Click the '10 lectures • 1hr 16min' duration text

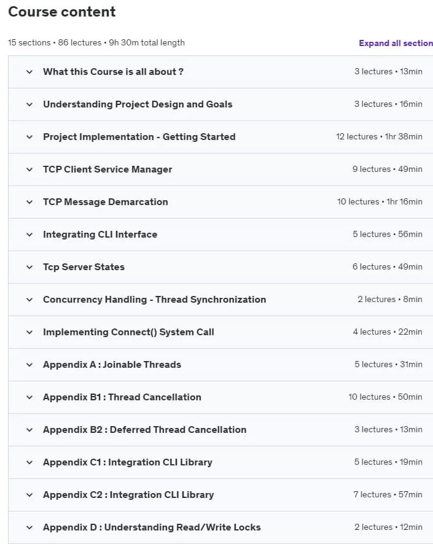[380, 202]
